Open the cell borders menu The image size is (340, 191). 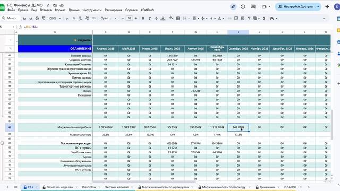click(x=178, y=19)
